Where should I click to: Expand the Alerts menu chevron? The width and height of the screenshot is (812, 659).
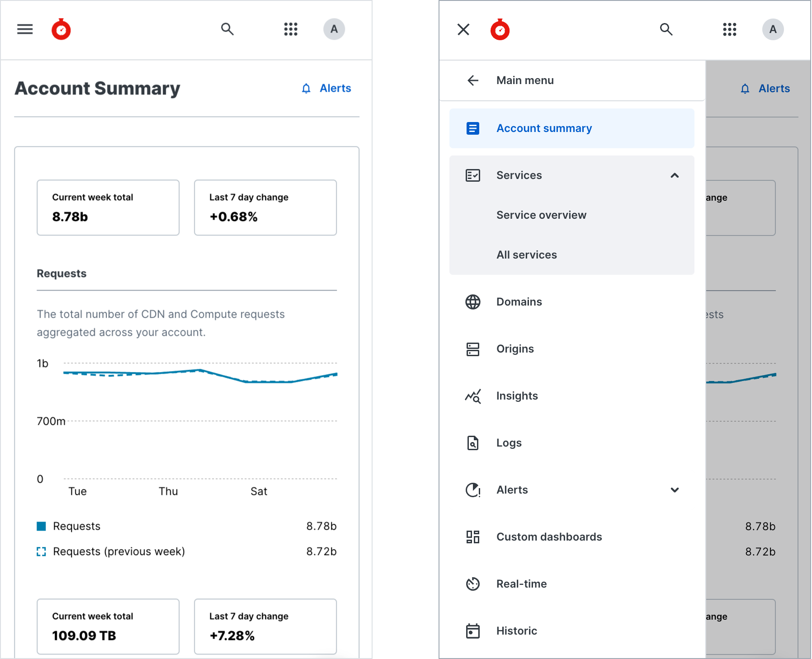pos(675,490)
